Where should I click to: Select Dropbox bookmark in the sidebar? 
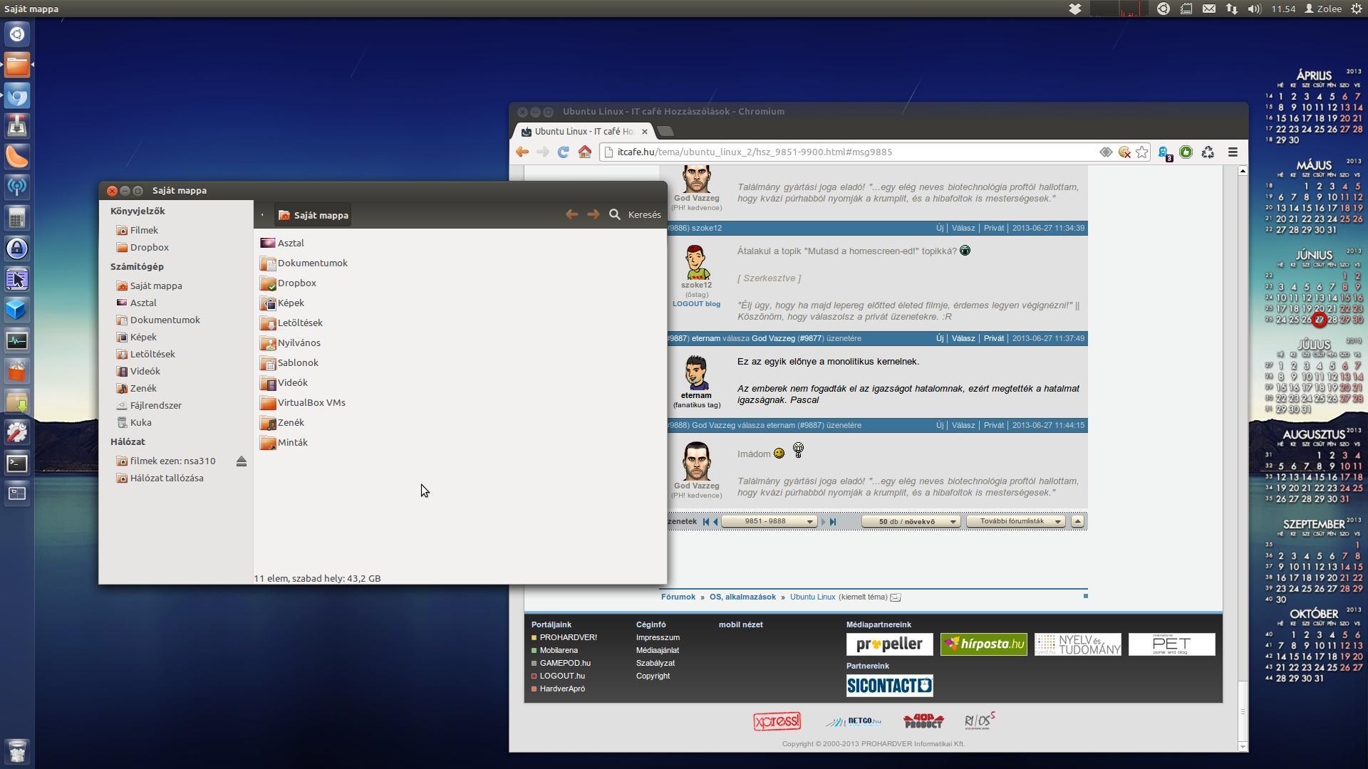(x=149, y=247)
